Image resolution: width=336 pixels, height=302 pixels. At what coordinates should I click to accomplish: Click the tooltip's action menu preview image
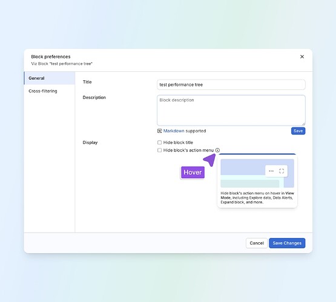click(257, 173)
